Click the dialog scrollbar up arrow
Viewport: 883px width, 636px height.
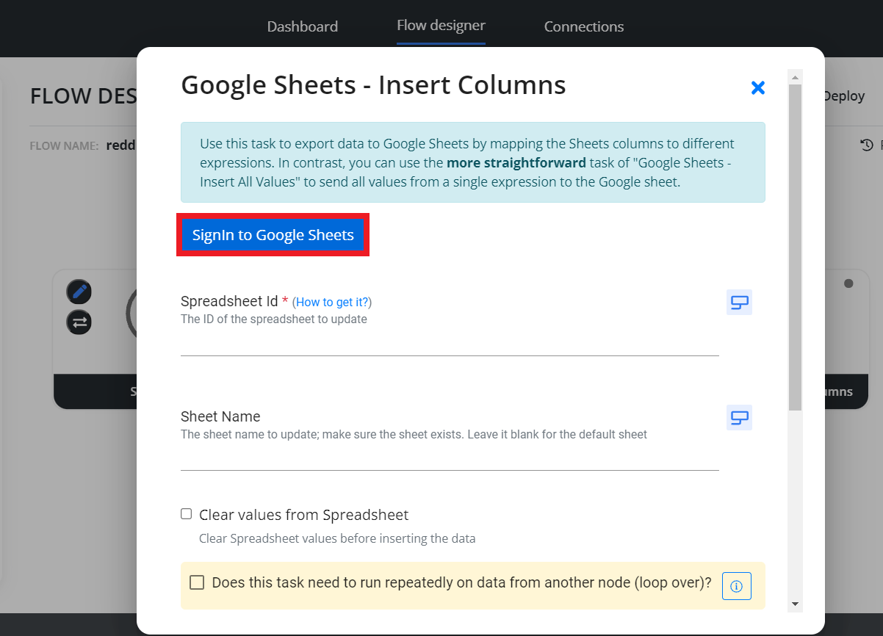795,76
